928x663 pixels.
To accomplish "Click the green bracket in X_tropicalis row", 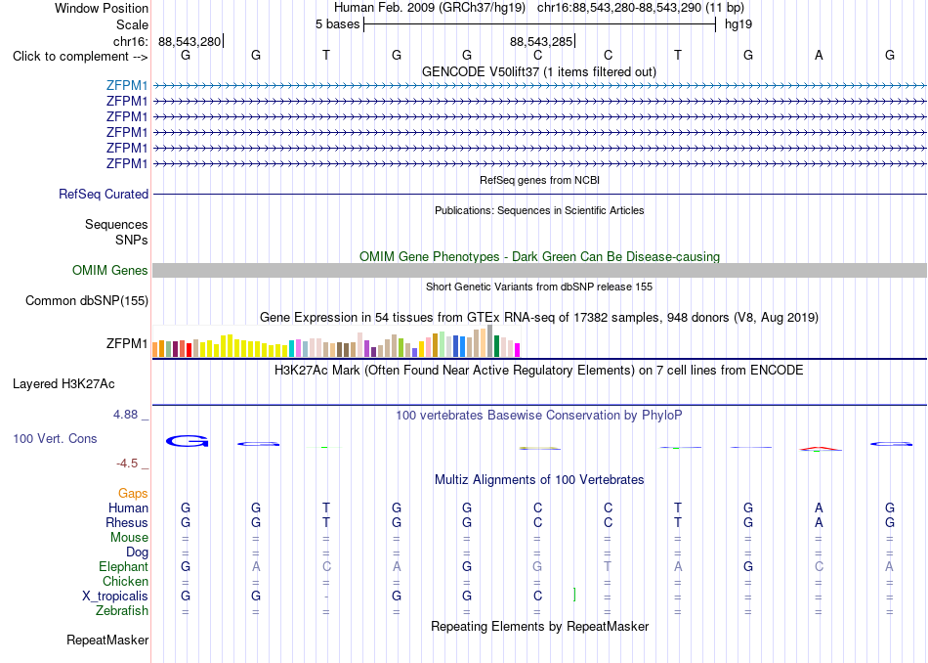I will click(x=574, y=595).
